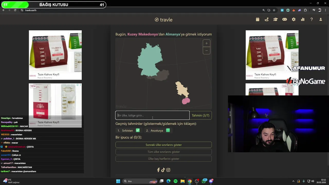
Task: Open Chrome profile avatar
Action: (319, 10)
